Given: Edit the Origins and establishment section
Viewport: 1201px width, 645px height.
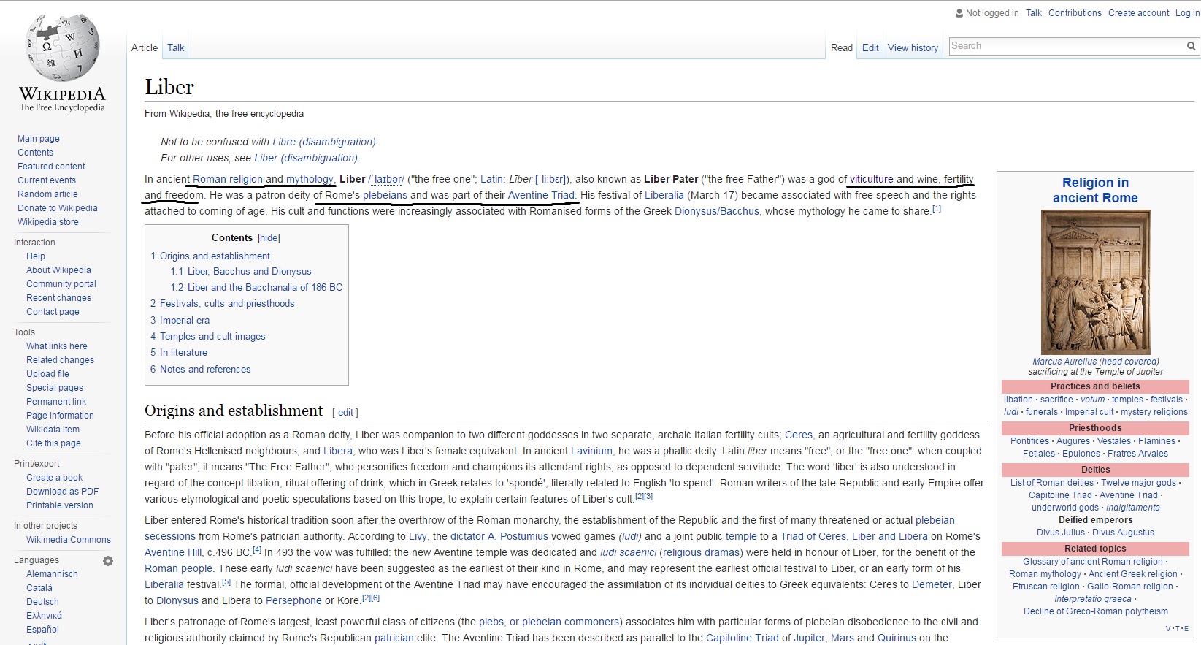Looking at the screenshot, I should coord(345,413).
